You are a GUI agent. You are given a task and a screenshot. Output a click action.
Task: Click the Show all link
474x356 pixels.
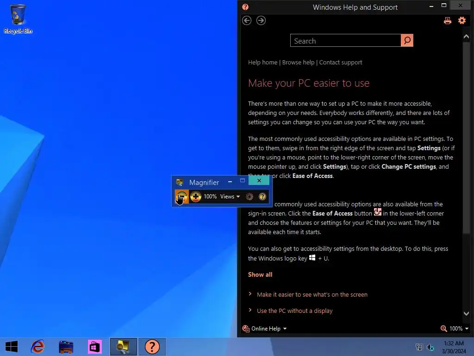point(260,274)
